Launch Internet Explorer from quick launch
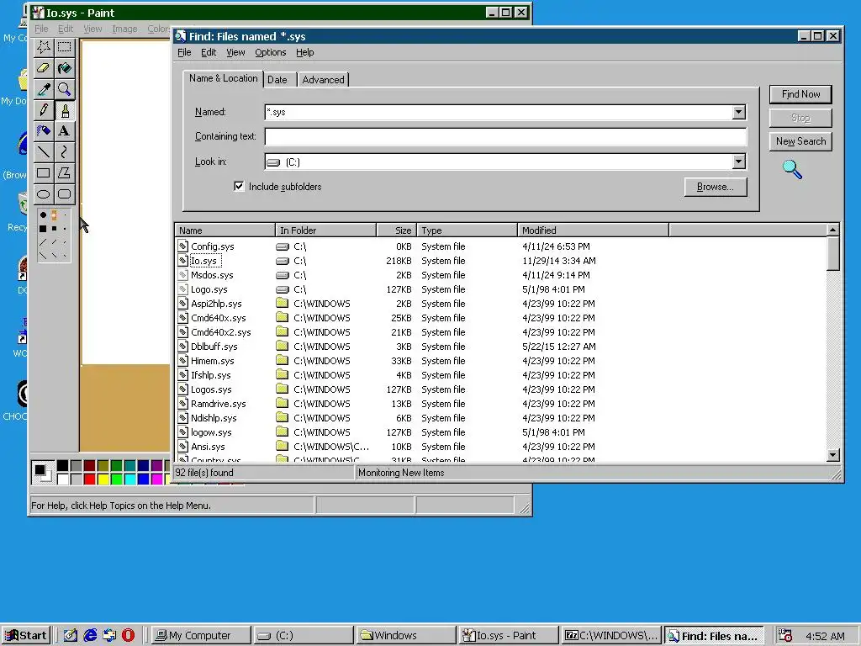This screenshot has height=646, width=861. point(90,636)
